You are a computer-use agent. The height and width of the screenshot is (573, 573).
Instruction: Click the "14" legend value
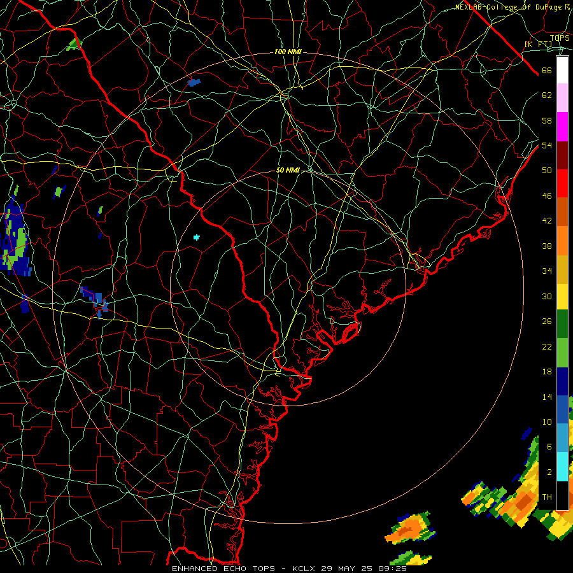pyautogui.click(x=547, y=397)
